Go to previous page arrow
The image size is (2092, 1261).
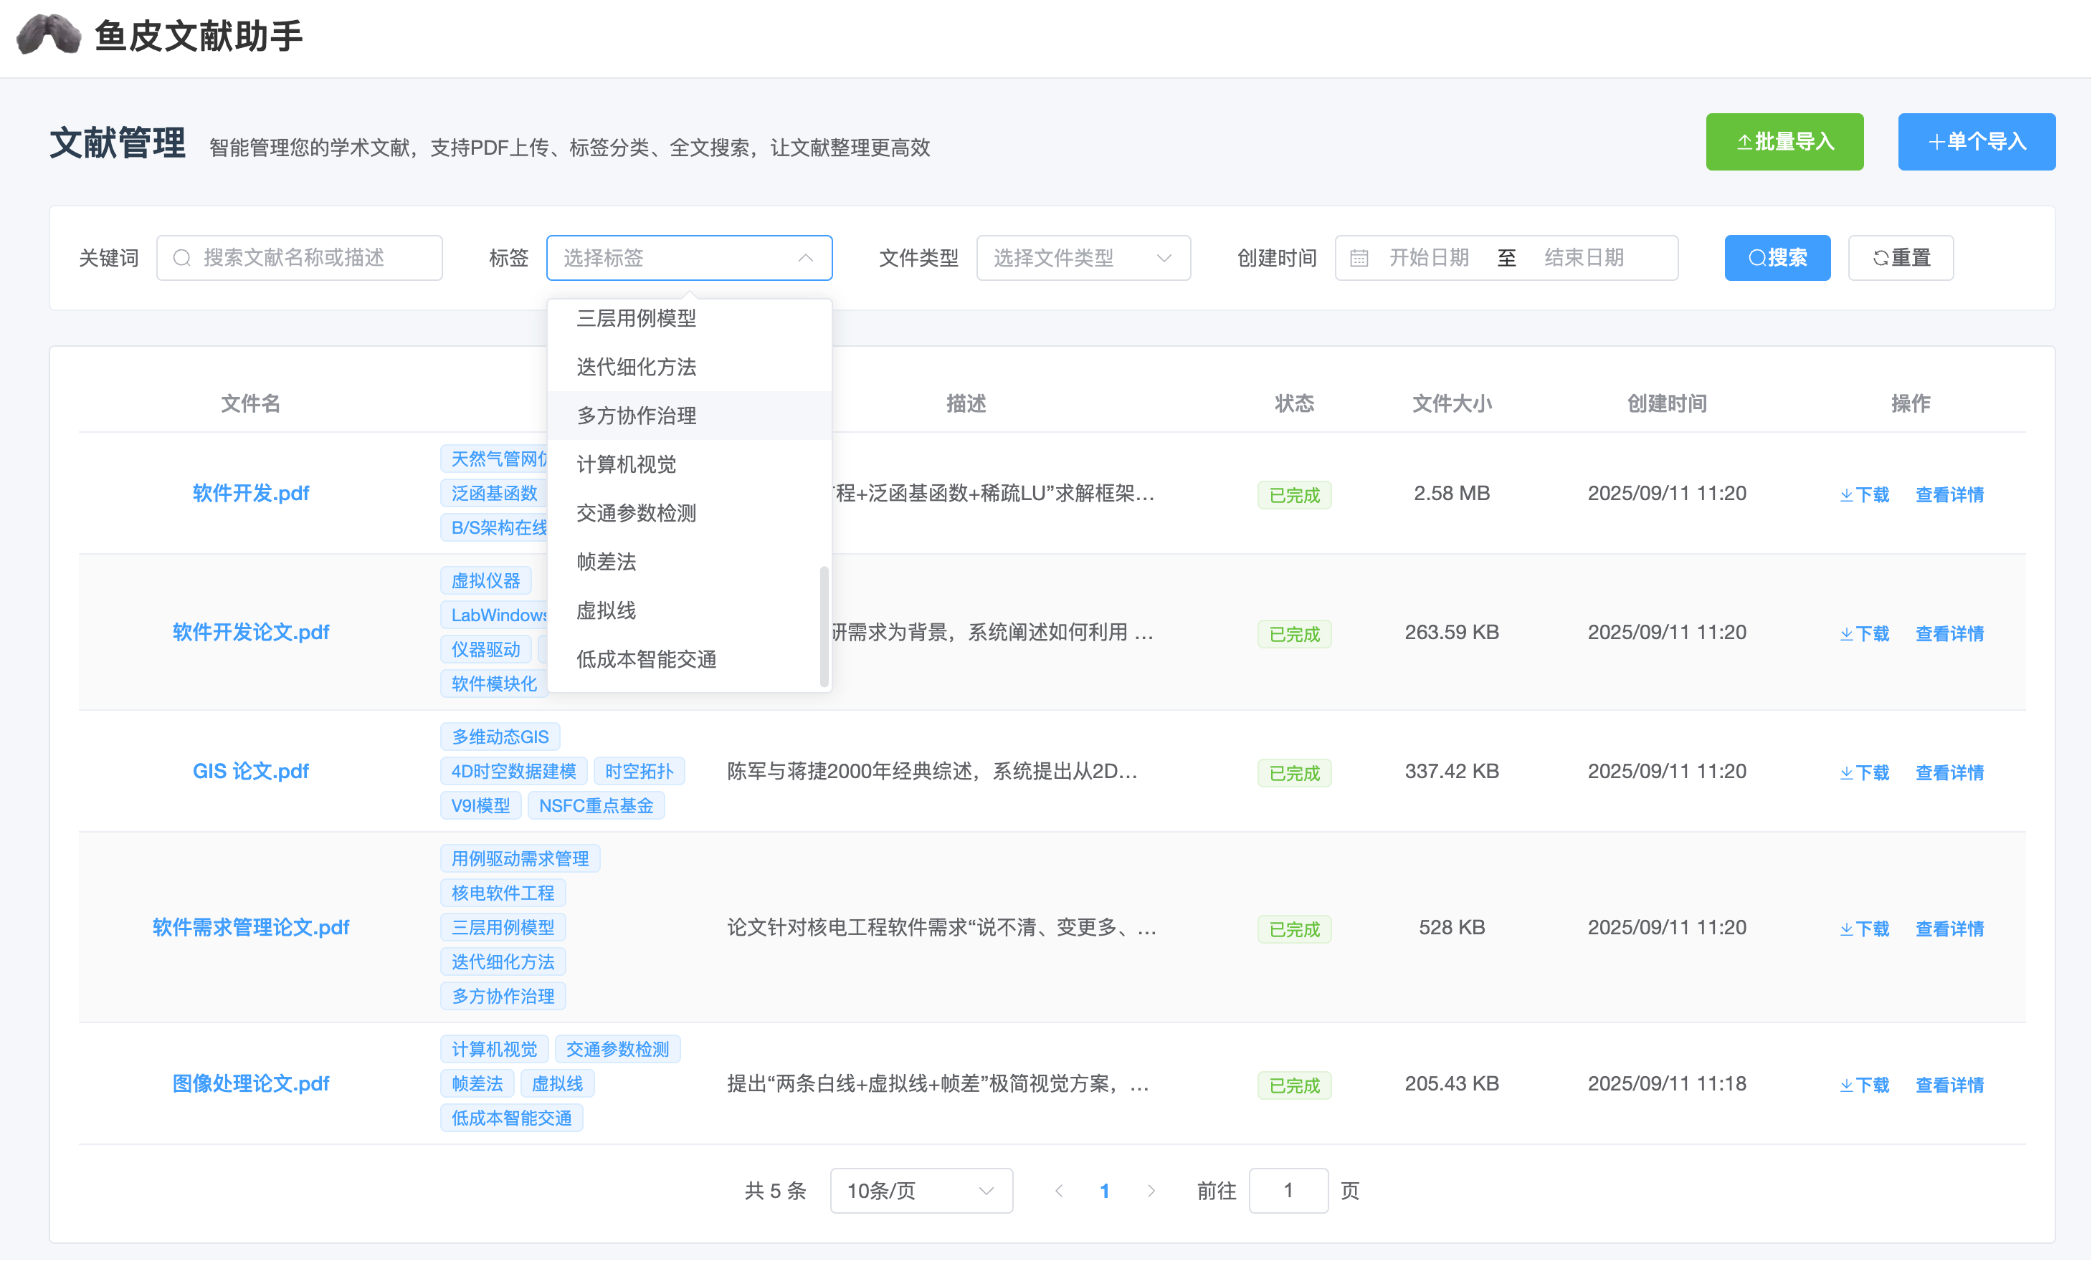(x=1059, y=1191)
